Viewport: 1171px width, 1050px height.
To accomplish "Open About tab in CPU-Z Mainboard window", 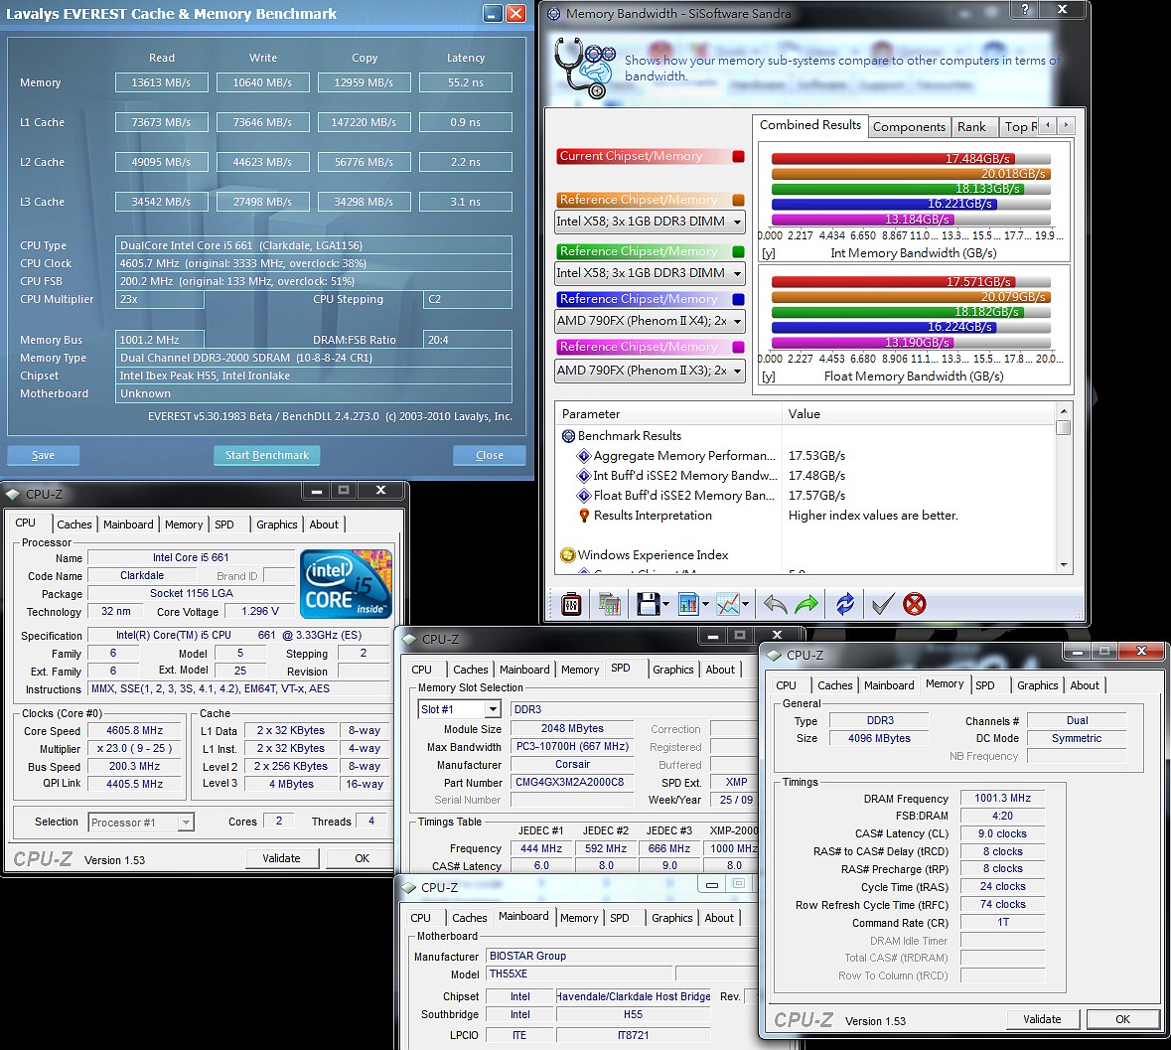I will pos(719,917).
